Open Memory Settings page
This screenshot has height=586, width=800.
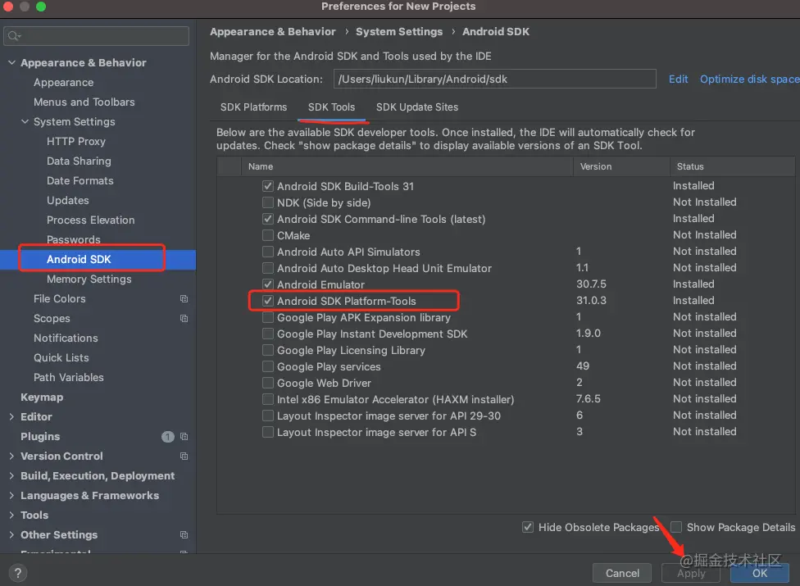(x=89, y=279)
